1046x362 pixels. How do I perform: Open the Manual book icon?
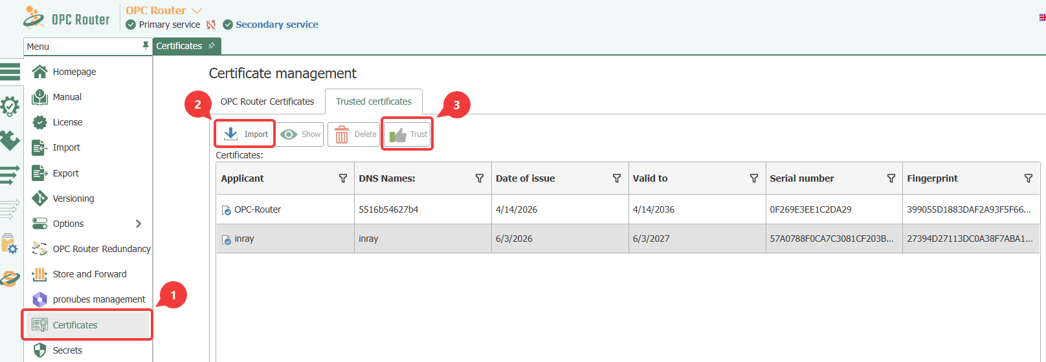[x=39, y=97]
